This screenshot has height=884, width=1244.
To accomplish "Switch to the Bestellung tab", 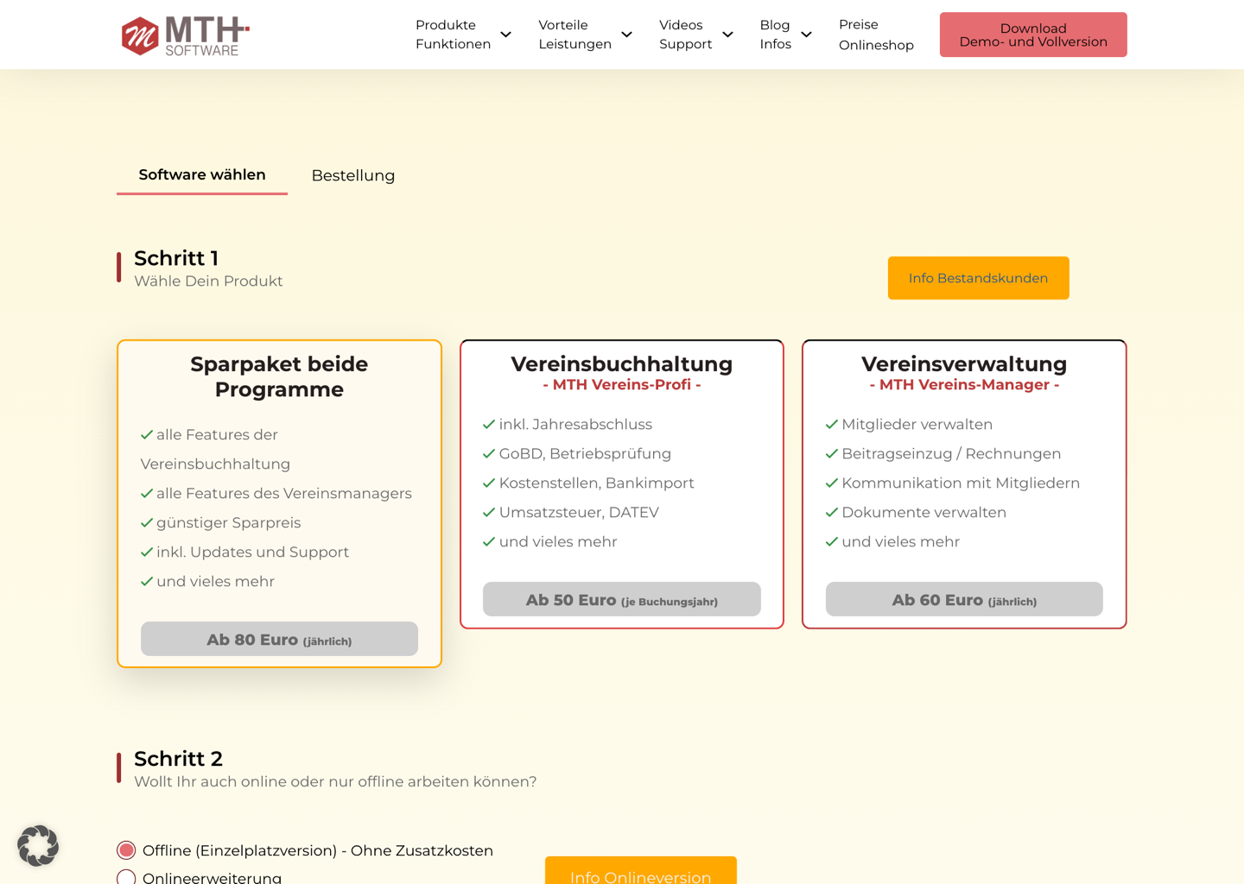I will tap(353, 175).
